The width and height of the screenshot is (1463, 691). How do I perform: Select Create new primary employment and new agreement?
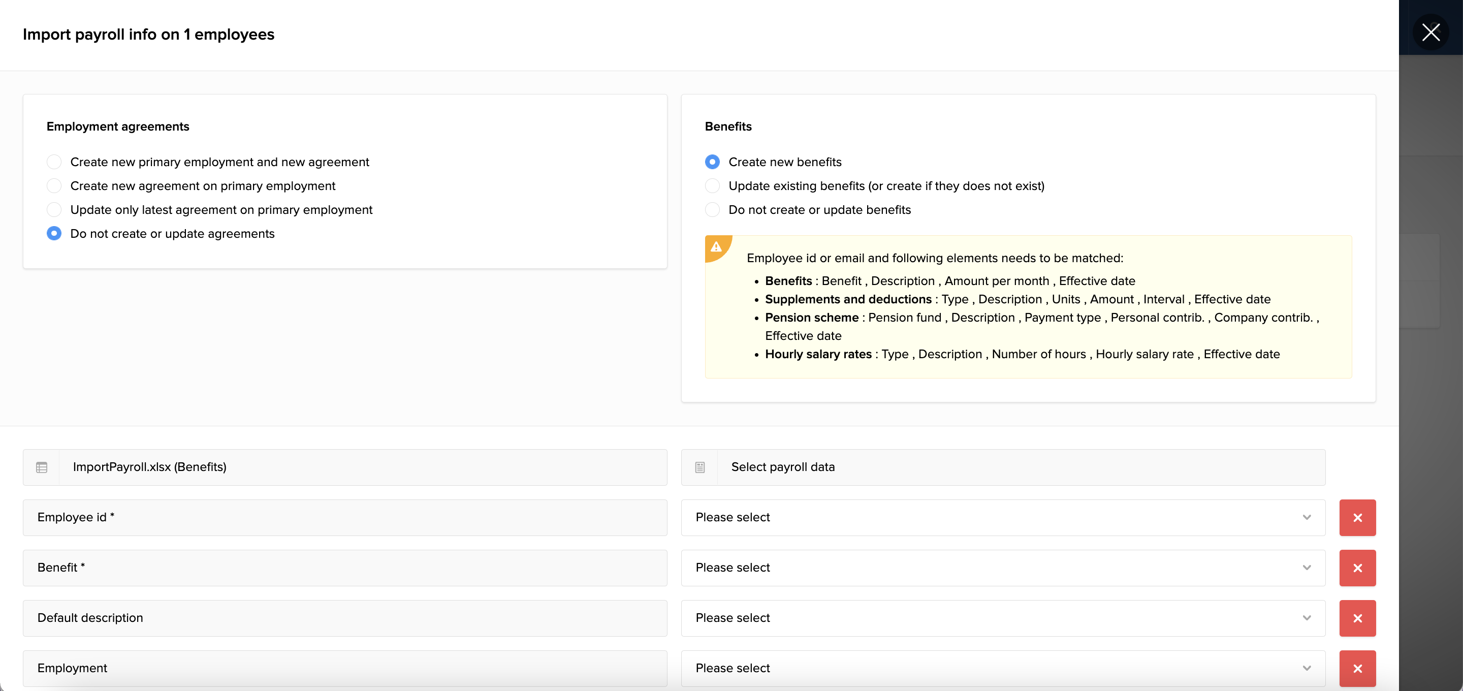coord(54,162)
